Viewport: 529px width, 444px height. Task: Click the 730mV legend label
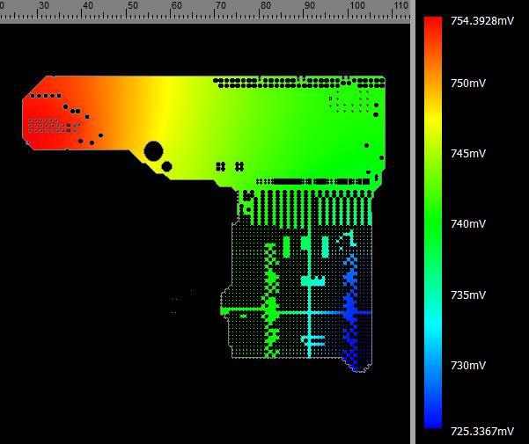pos(468,365)
